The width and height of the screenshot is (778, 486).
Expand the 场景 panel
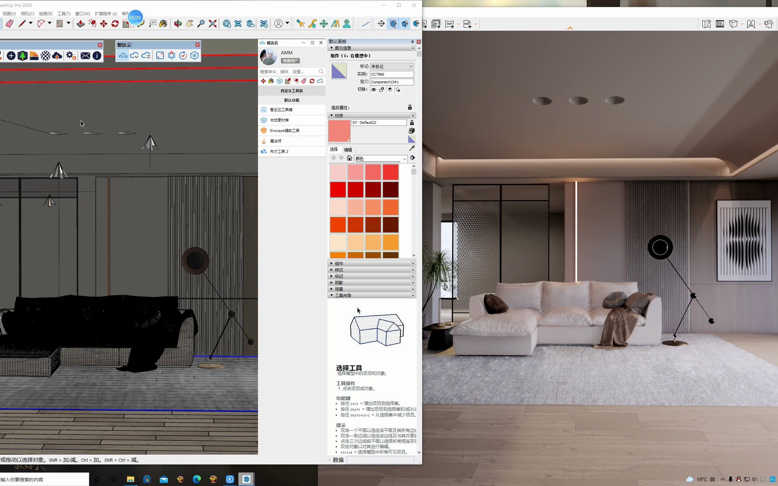(332, 289)
